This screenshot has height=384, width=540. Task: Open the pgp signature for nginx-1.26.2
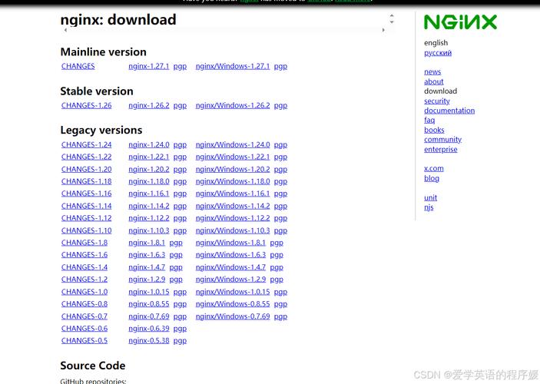180,105
